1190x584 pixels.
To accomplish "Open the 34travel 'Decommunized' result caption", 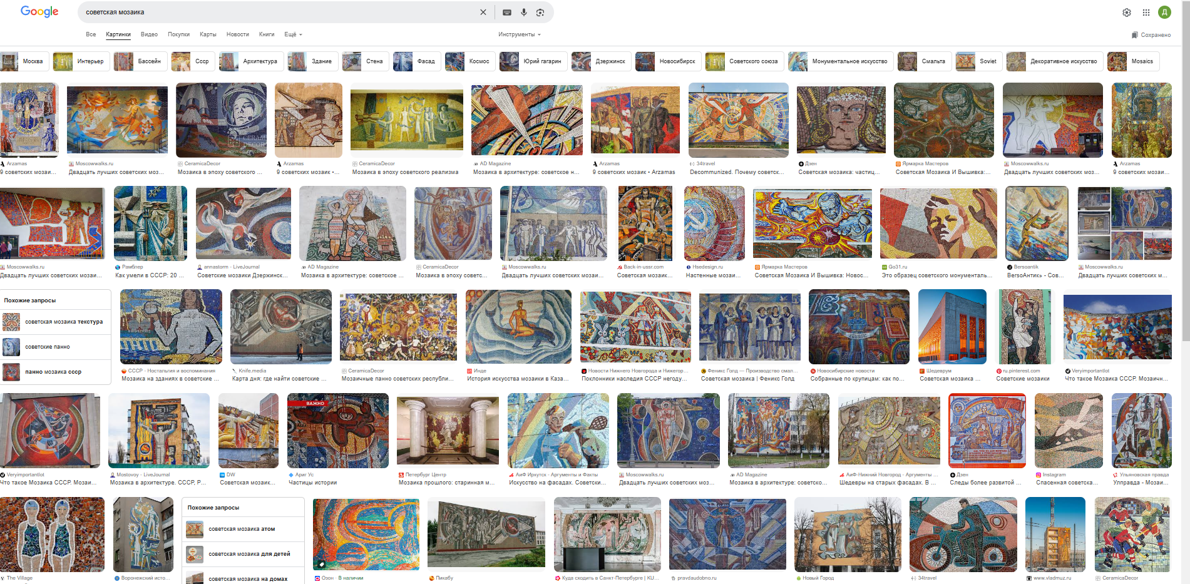I will pyautogui.click(x=736, y=172).
